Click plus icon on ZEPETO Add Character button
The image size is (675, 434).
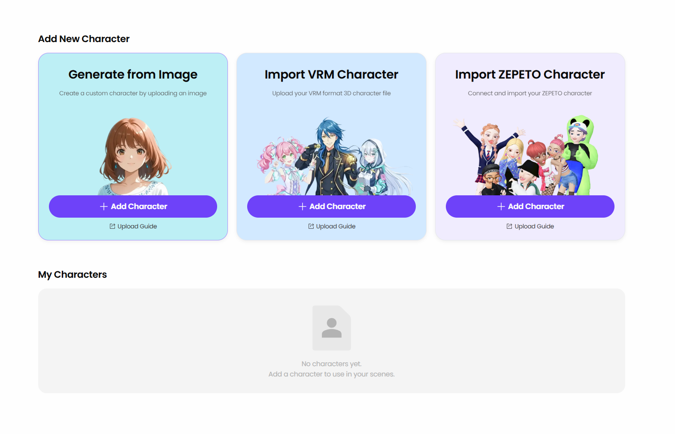tap(501, 206)
